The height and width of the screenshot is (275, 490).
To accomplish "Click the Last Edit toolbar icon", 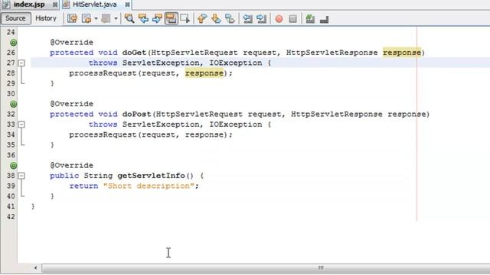I will [x=72, y=18].
